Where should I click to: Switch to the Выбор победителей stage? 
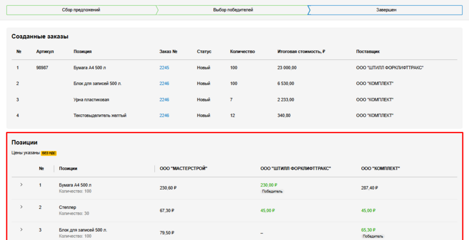pos(232,10)
